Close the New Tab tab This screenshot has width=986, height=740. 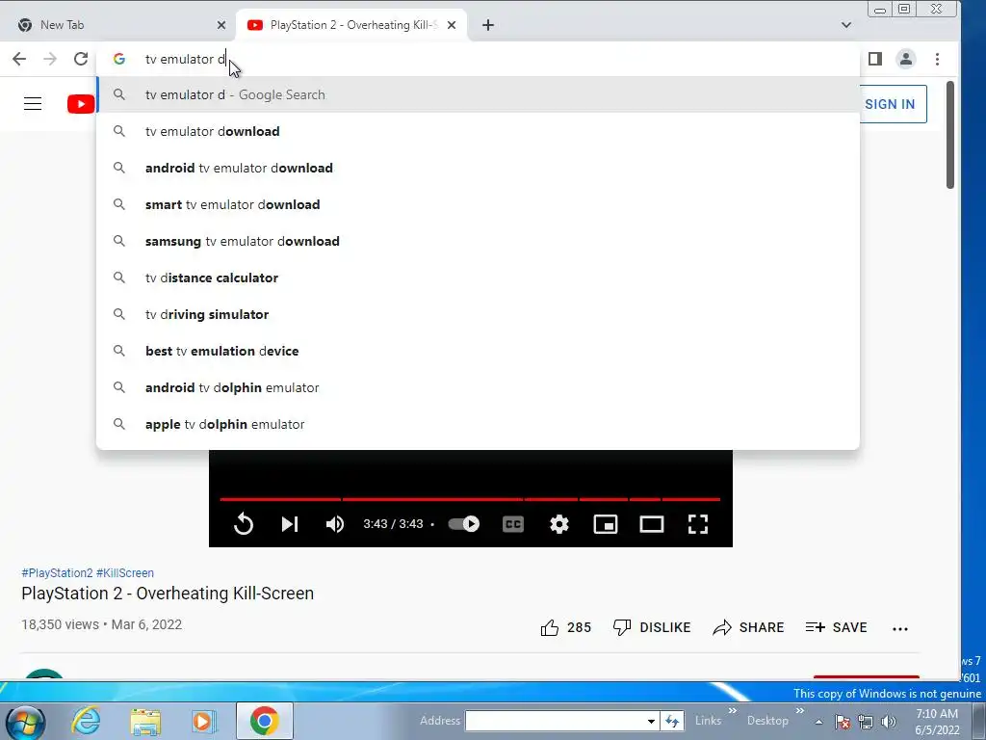(x=221, y=25)
